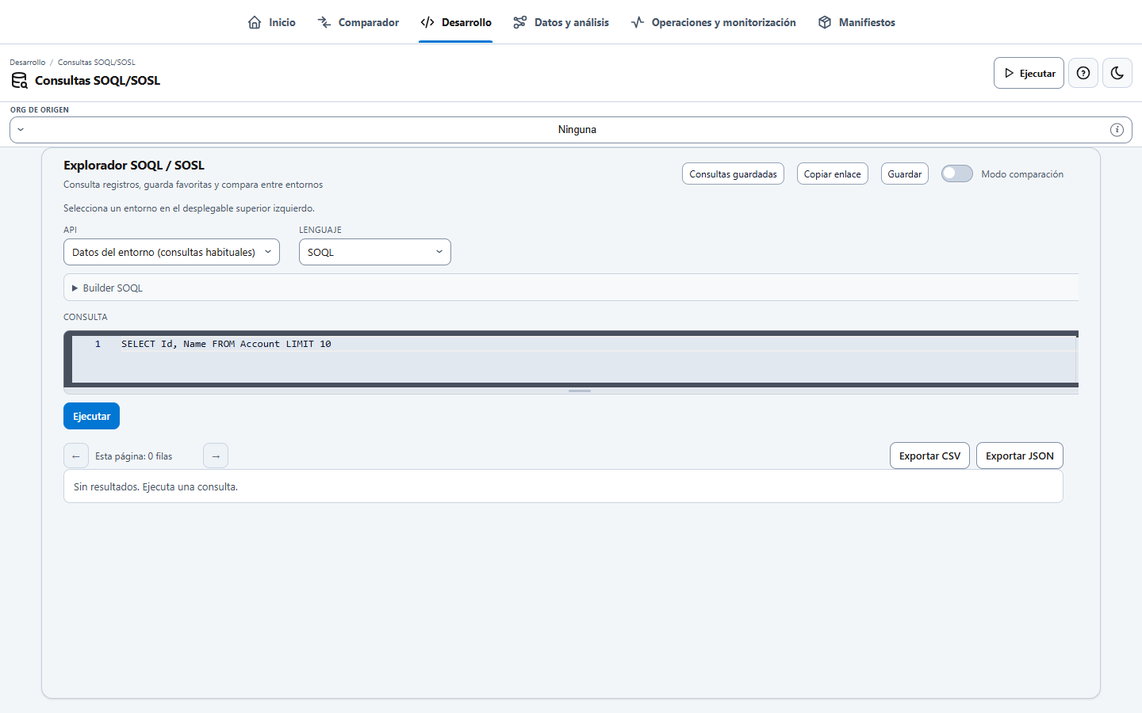Click the Guardar button
Viewport: 1142px width, 713px height.
904,173
